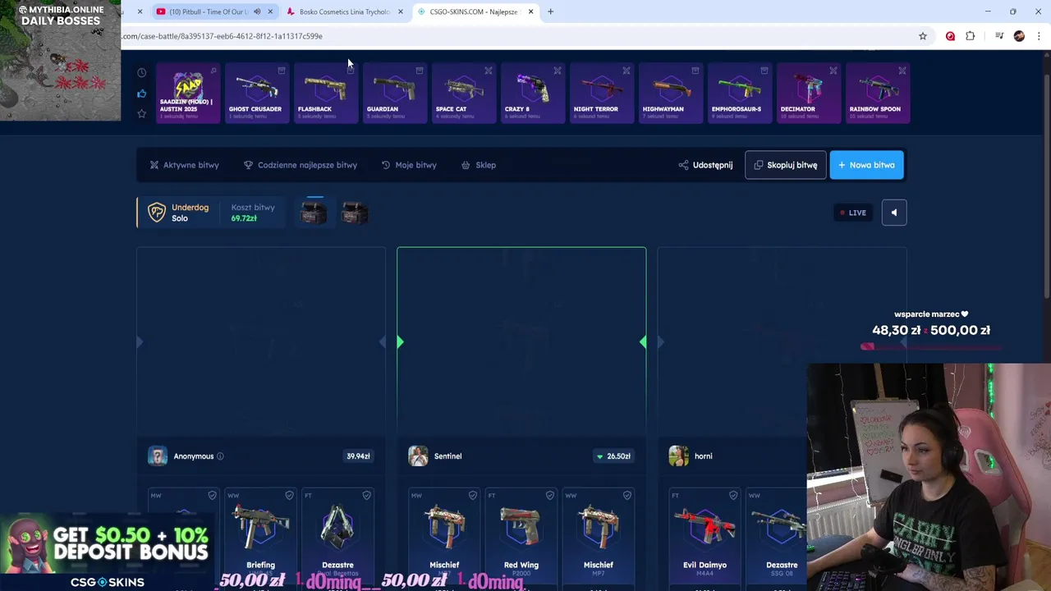Open the Rainbow Spoon drop card

pos(876,94)
